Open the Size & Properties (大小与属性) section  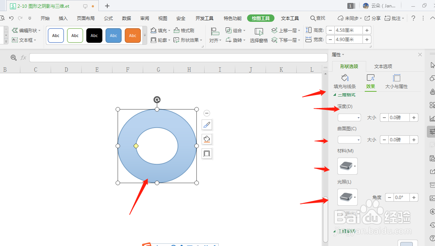[397, 81]
